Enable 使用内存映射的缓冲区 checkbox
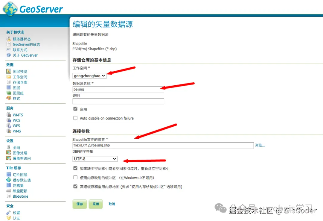The width and height of the screenshot is (323, 221). tap(75, 178)
